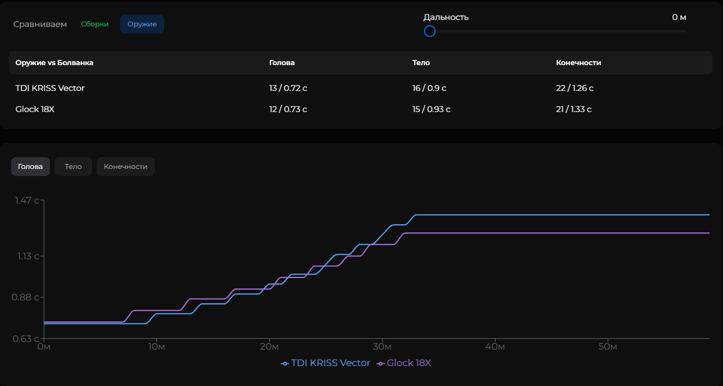The image size is (723, 386).
Task: Click the purple Glock 18X legend marker
Action: (381, 364)
